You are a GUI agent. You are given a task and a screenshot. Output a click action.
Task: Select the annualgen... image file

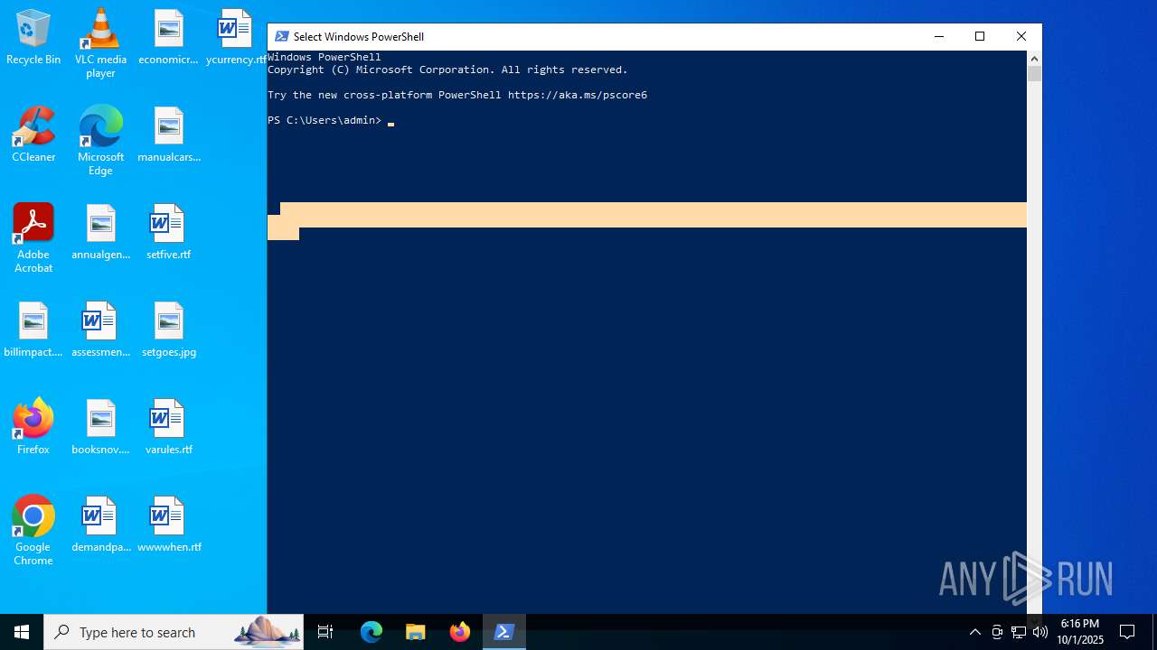pos(100,232)
